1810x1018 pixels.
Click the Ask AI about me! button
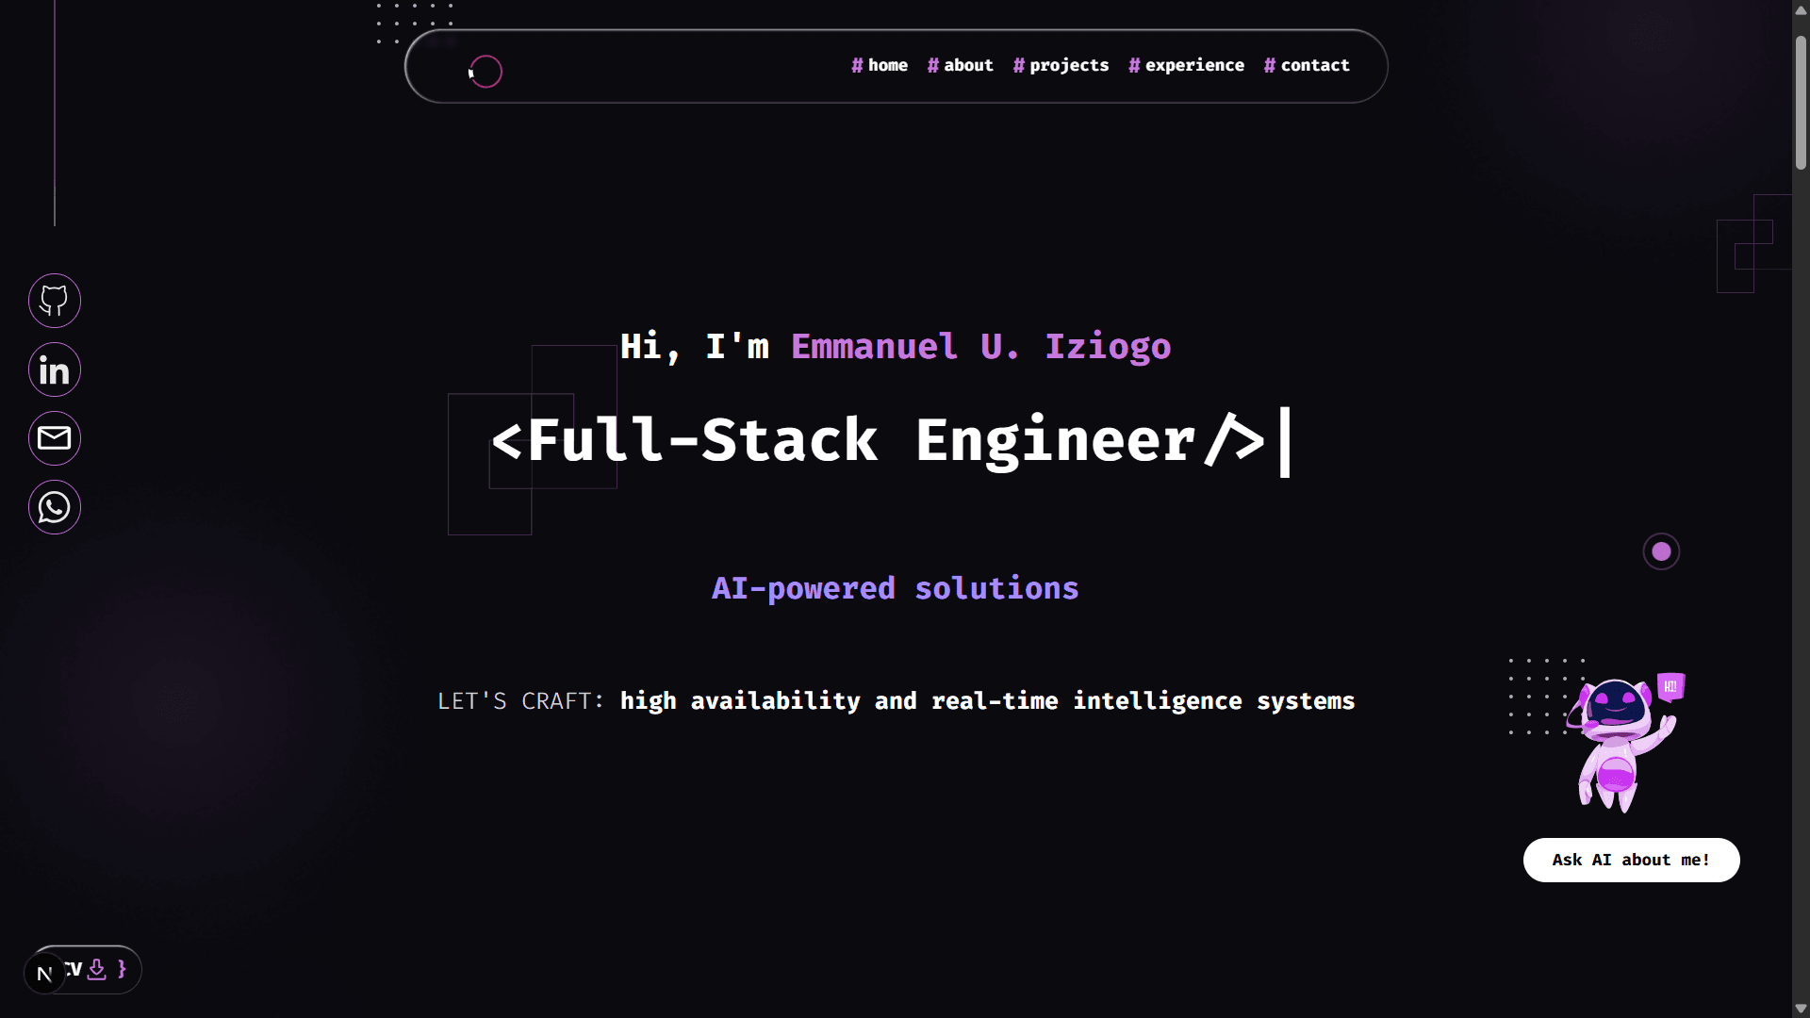(x=1632, y=860)
